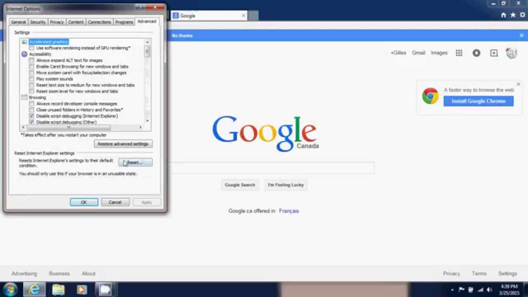Click the Google+ share plus icon
Image resolution: width=528 pixels, height=297 pixels.
click(x=494, y=53)
